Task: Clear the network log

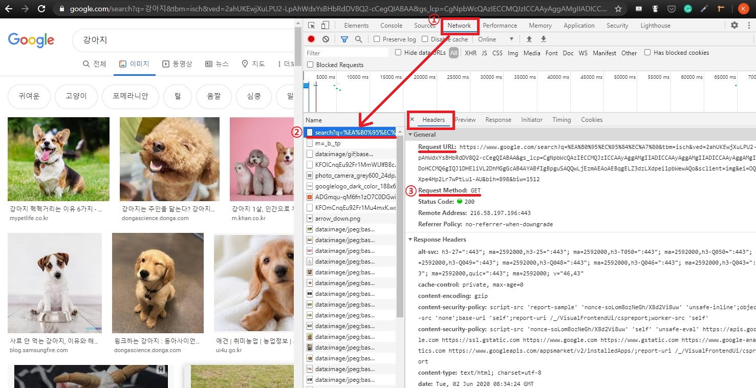Action: (x=326, y=39)
